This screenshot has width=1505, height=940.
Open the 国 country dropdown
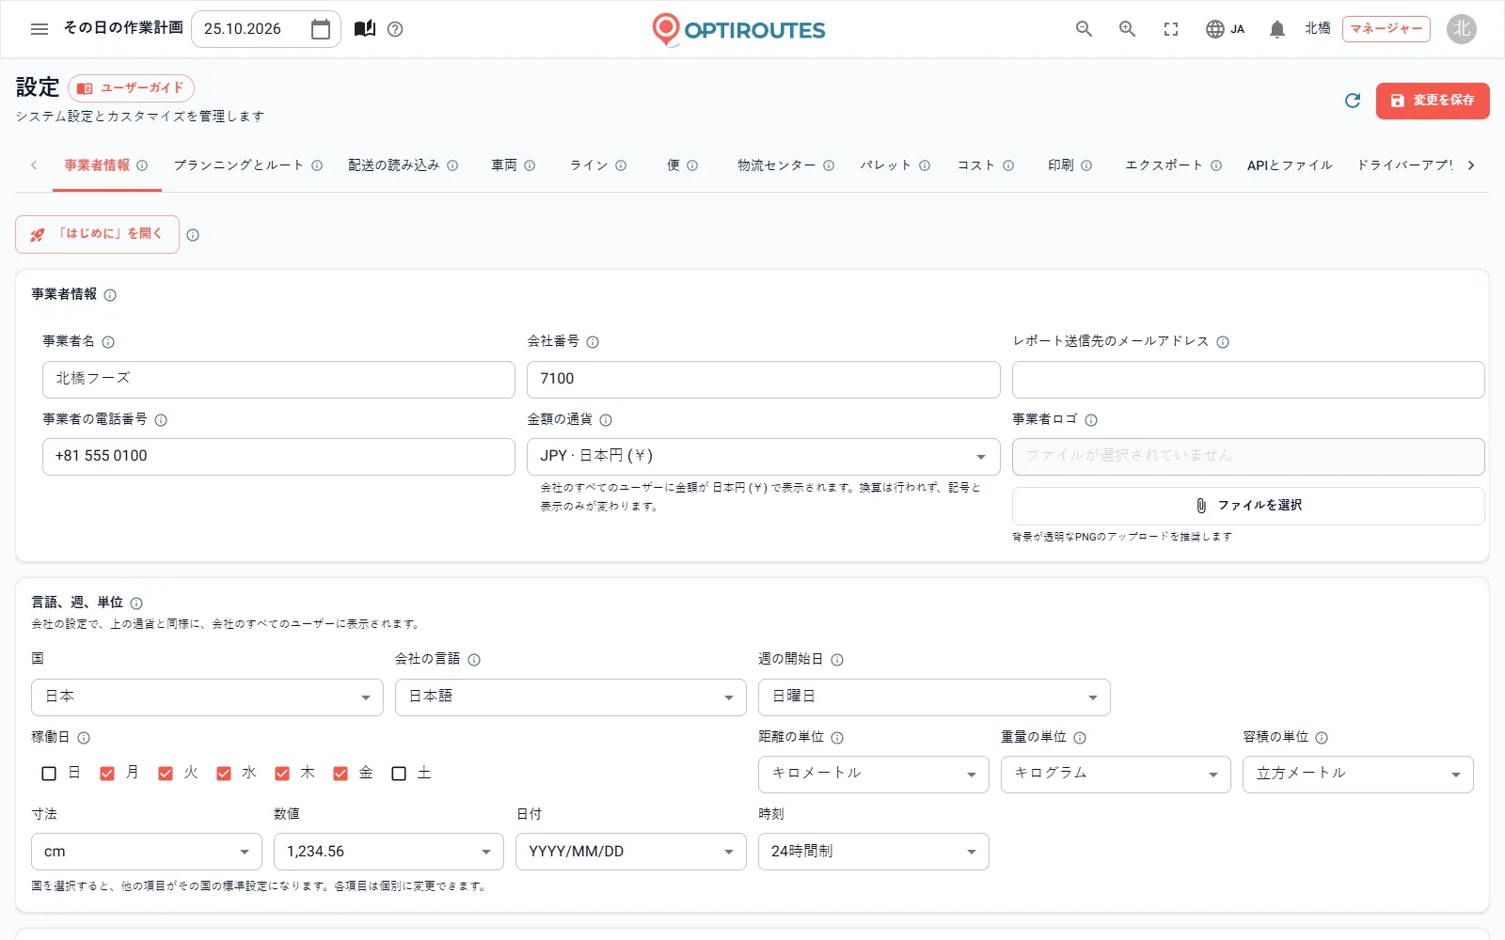pos(207,697)
